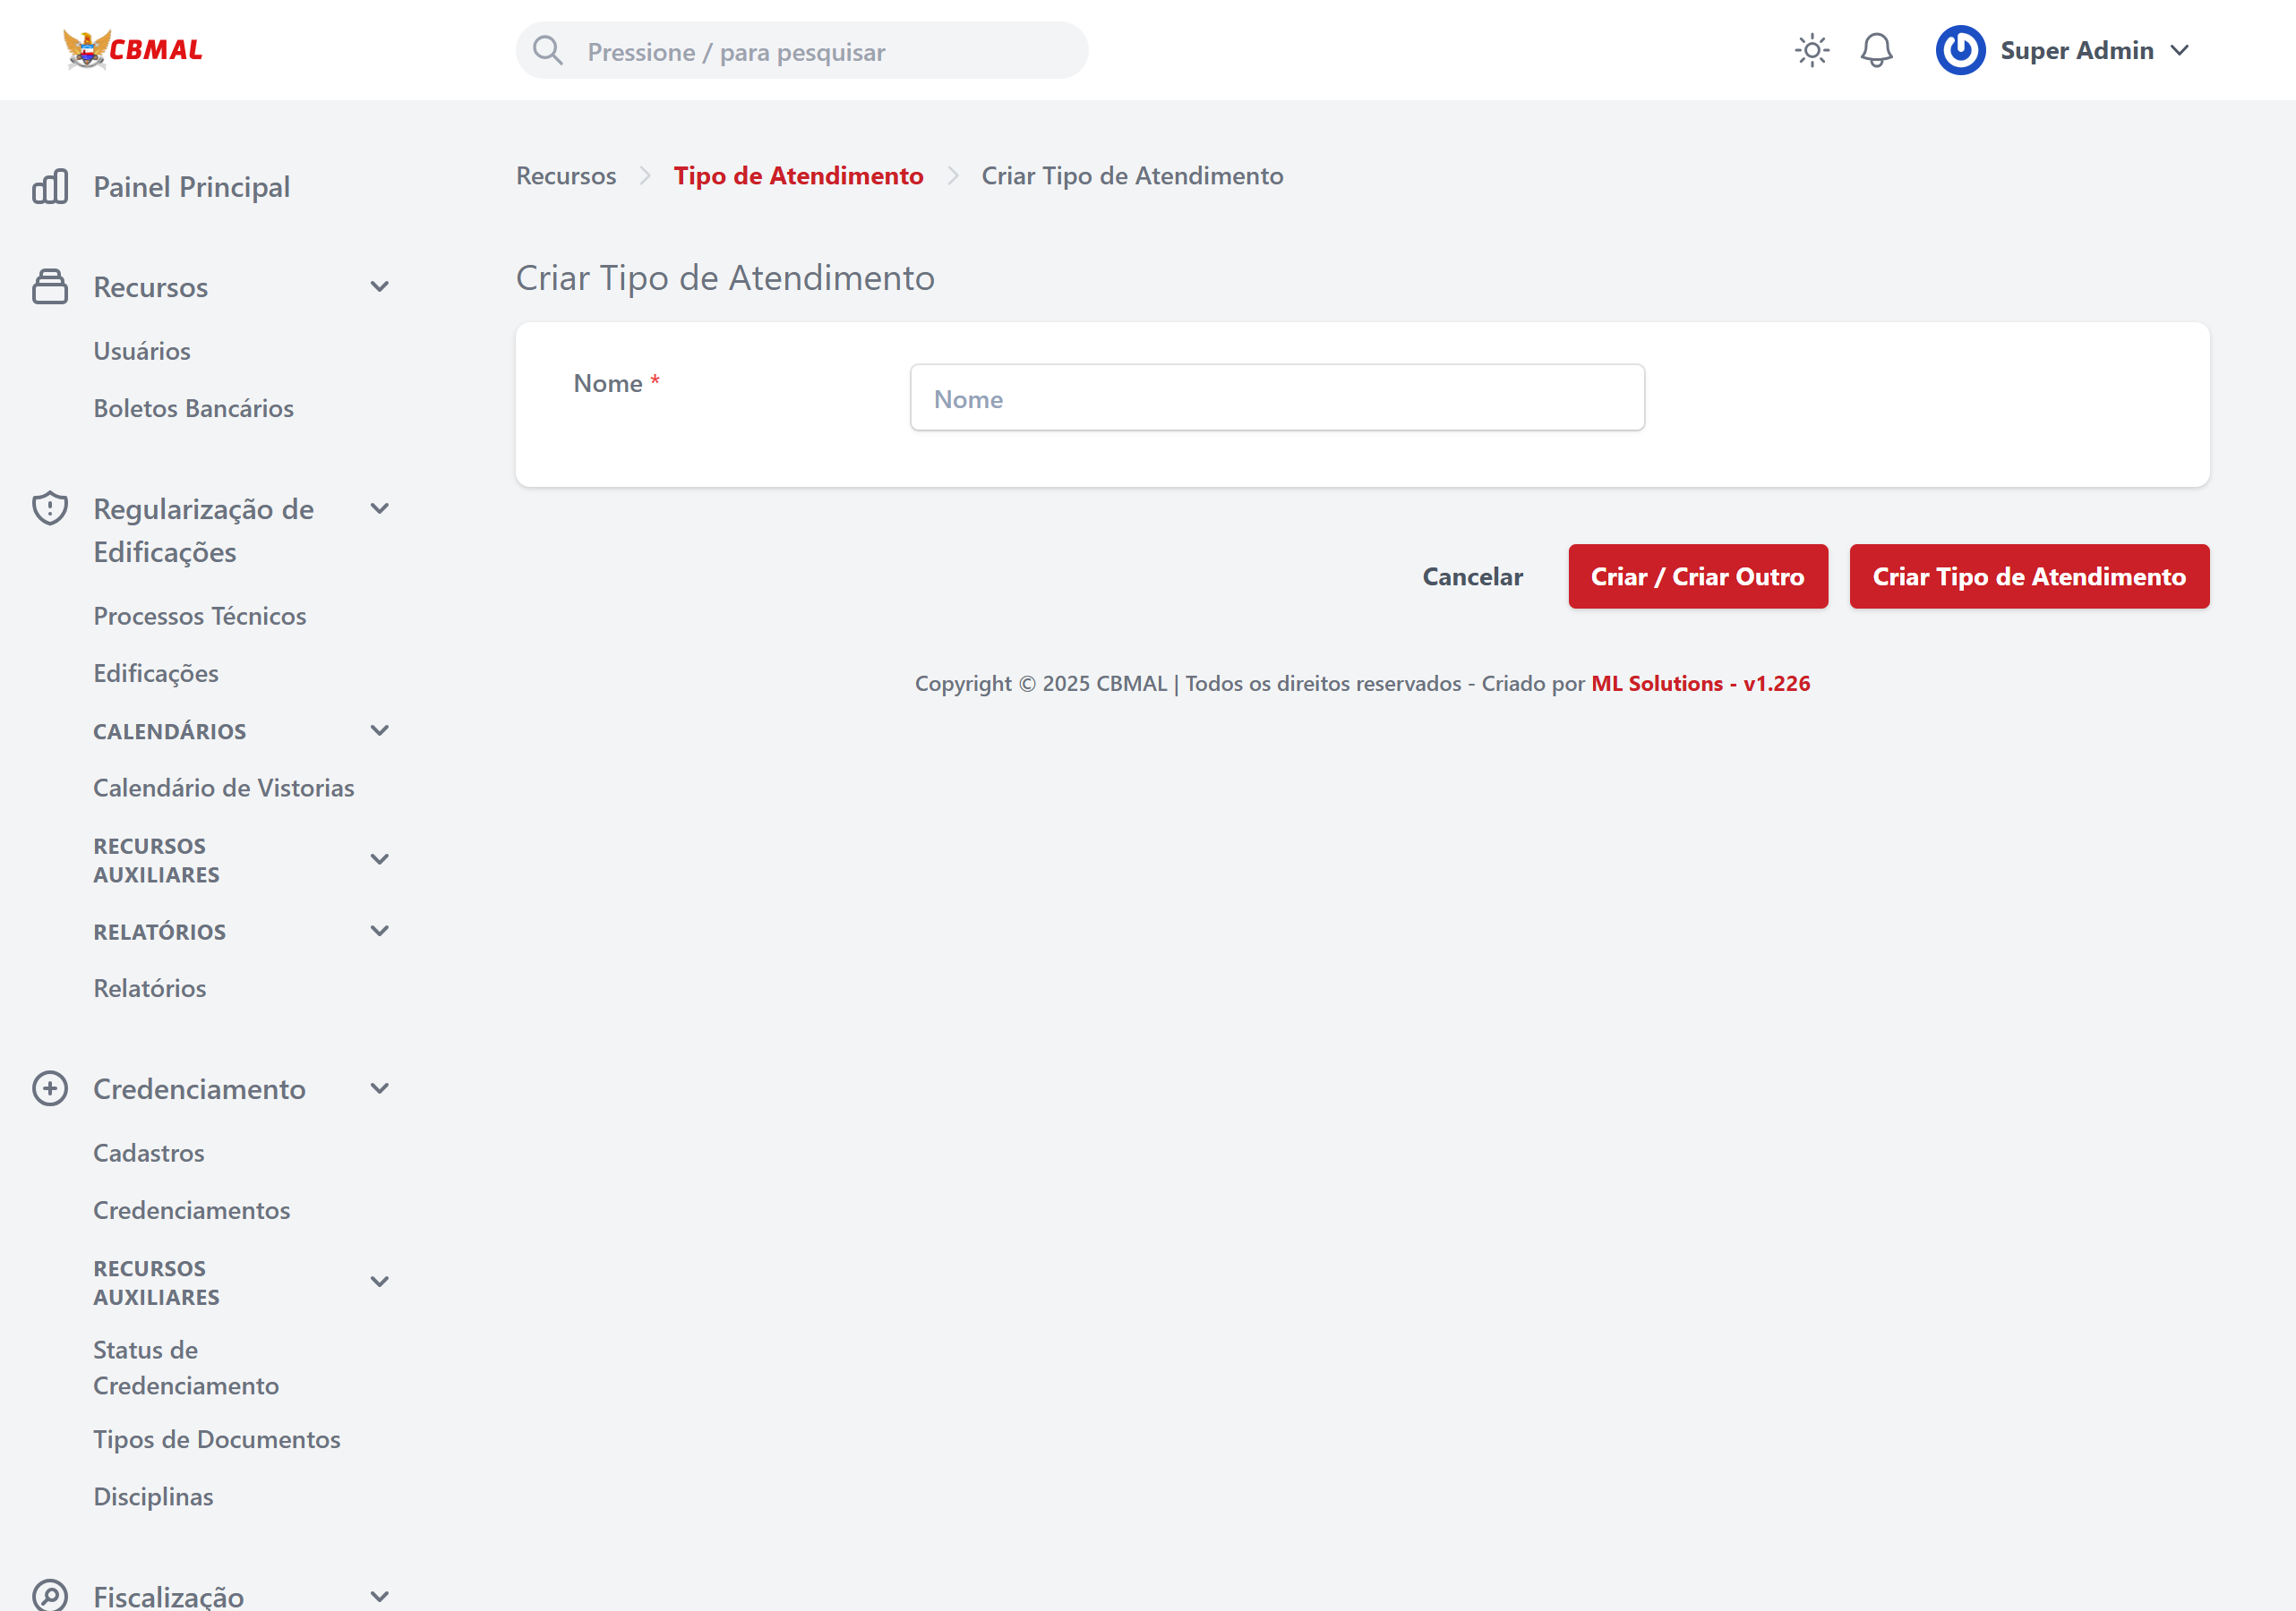Screen dimensions: 2296x1611
Task: Collapse the CALENDÁRIOS subgroup
Action: (x=379, y=730)
